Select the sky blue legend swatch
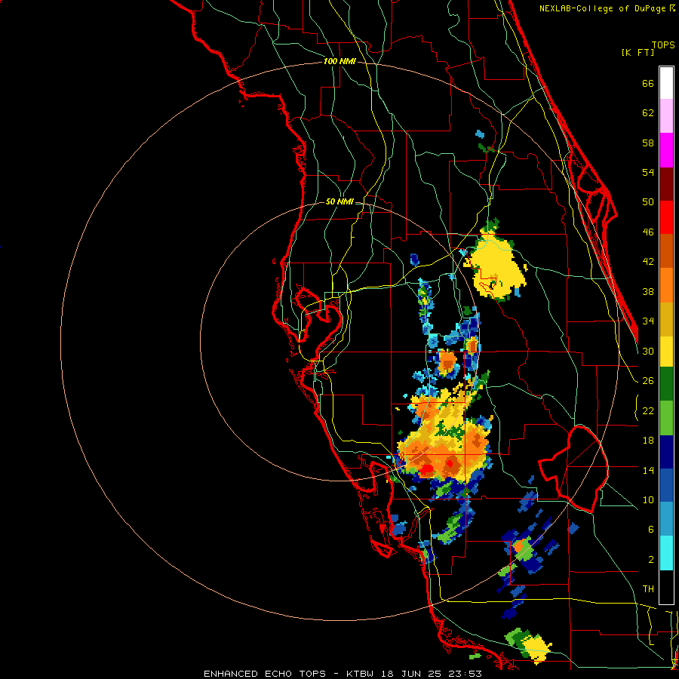Screen dimensions: 679x679 click(666, 519)
